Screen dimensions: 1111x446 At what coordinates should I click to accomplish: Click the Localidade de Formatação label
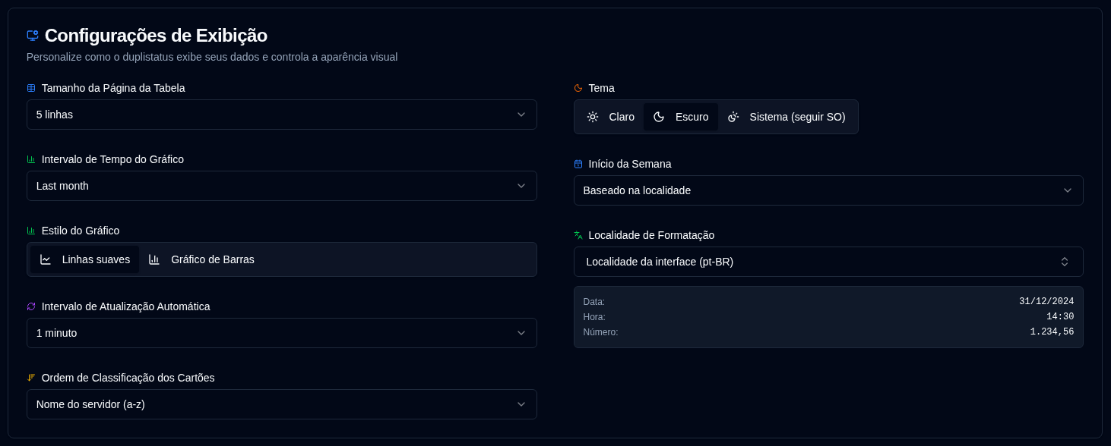coord(651,235)
